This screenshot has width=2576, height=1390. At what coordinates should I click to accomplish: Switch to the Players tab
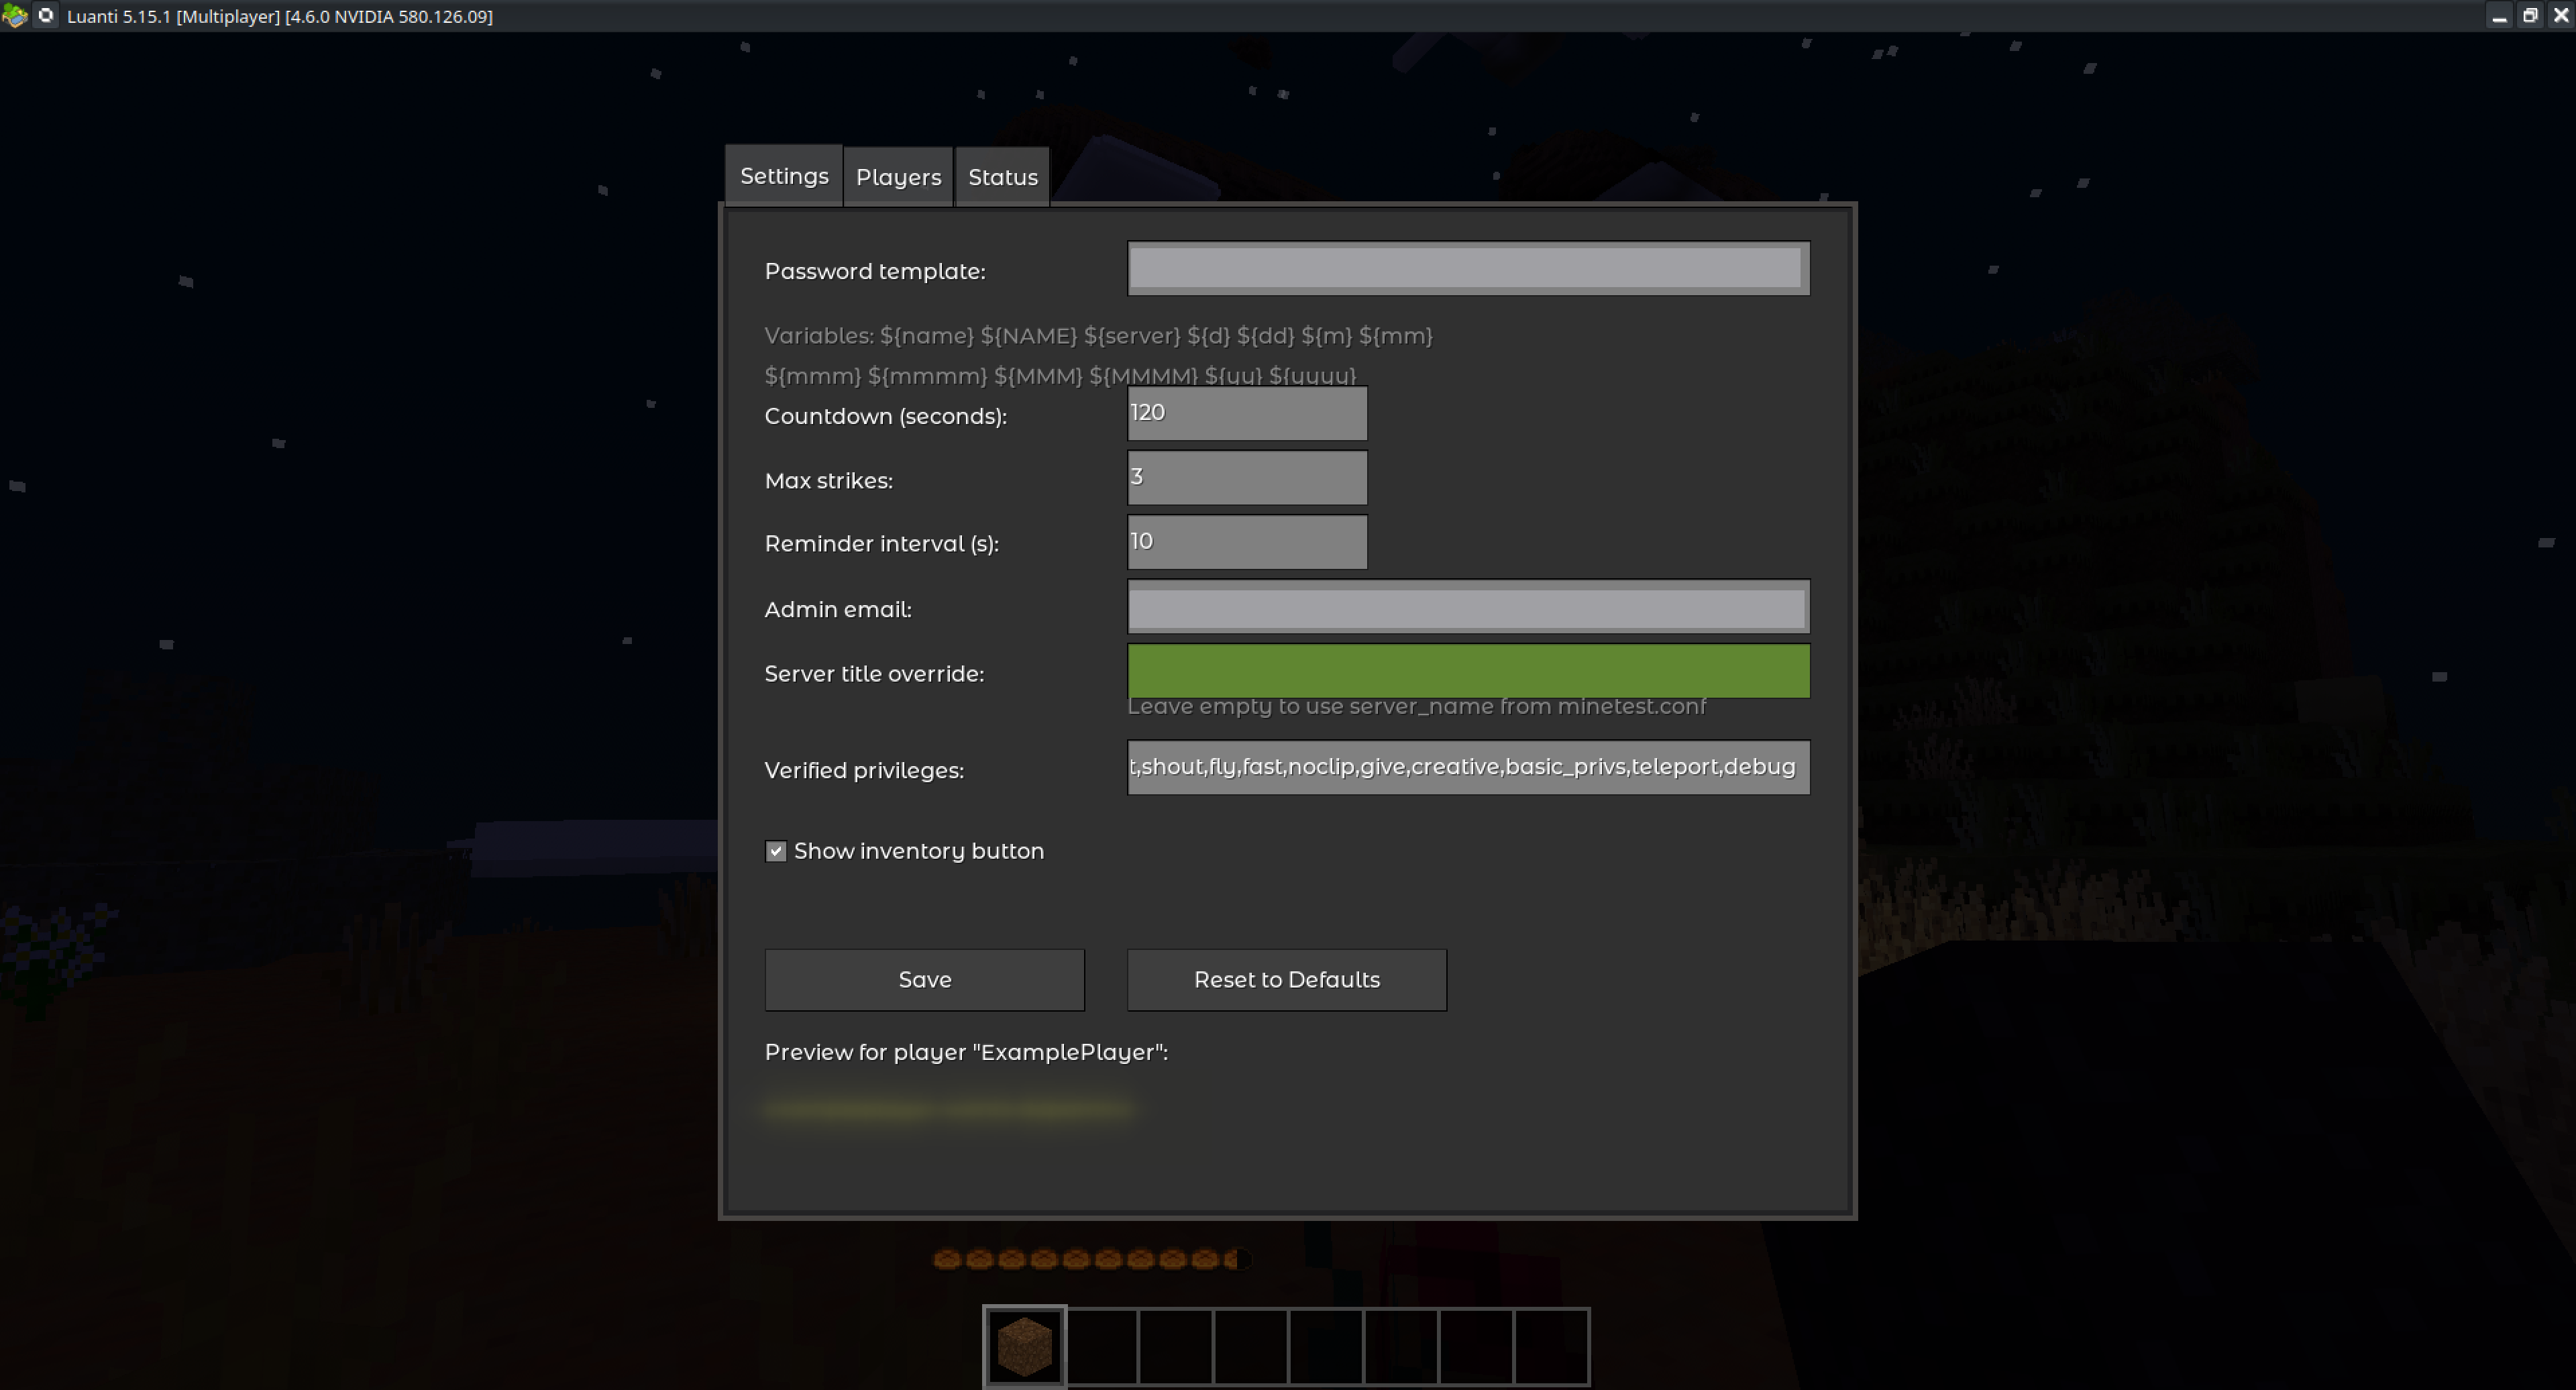[898, 177]
